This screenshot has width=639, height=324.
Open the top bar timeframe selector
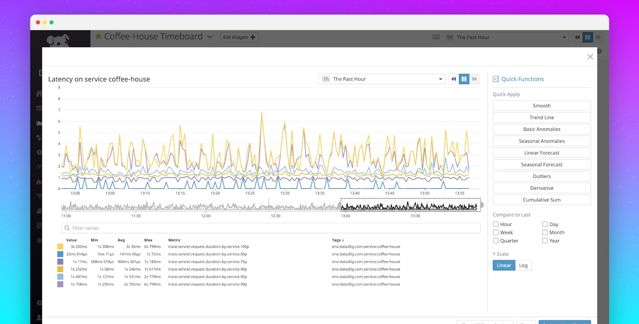pos(504,37)
